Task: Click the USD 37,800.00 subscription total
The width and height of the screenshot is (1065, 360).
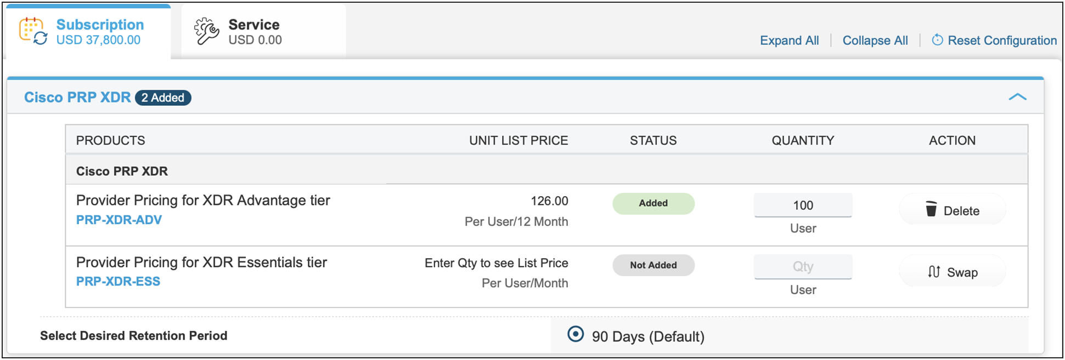Action: tap(98, 40)
